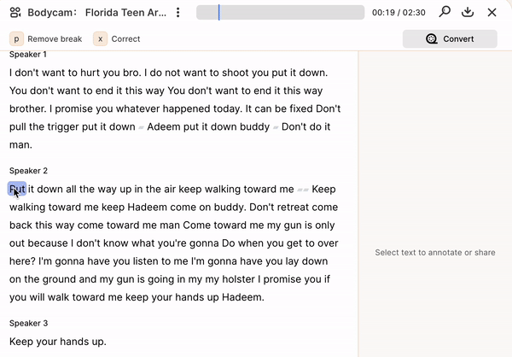Click the 'p' shortcut key for Remove break
The height and width of the screenshot is (357, 512).
[16, 39]
